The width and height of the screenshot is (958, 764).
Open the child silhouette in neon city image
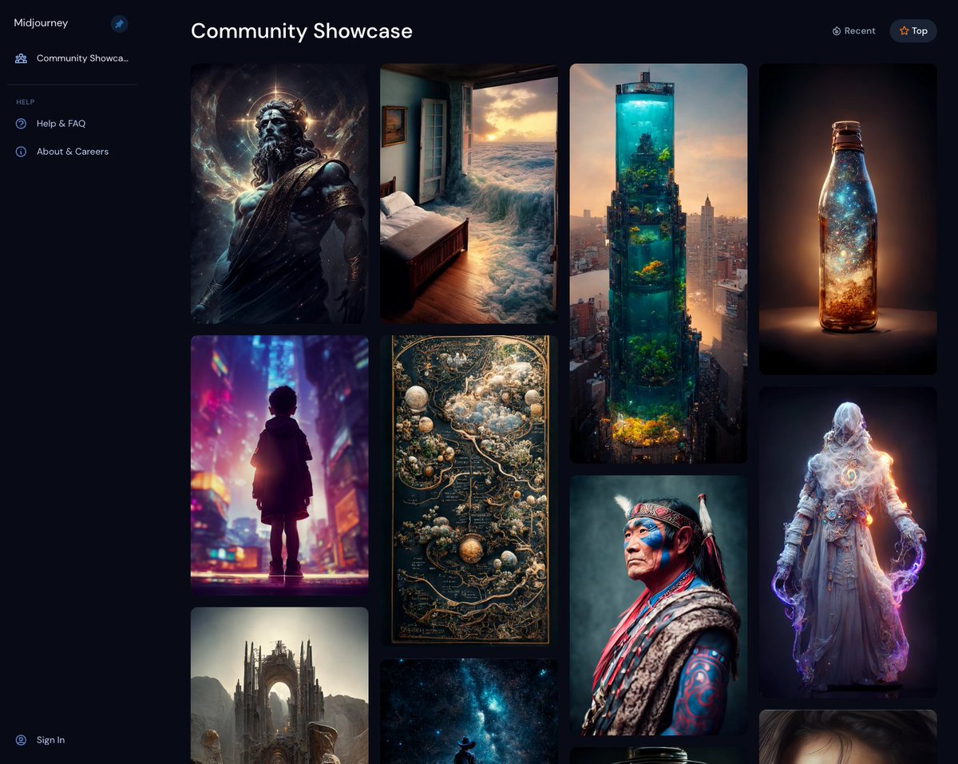[279, 465]
